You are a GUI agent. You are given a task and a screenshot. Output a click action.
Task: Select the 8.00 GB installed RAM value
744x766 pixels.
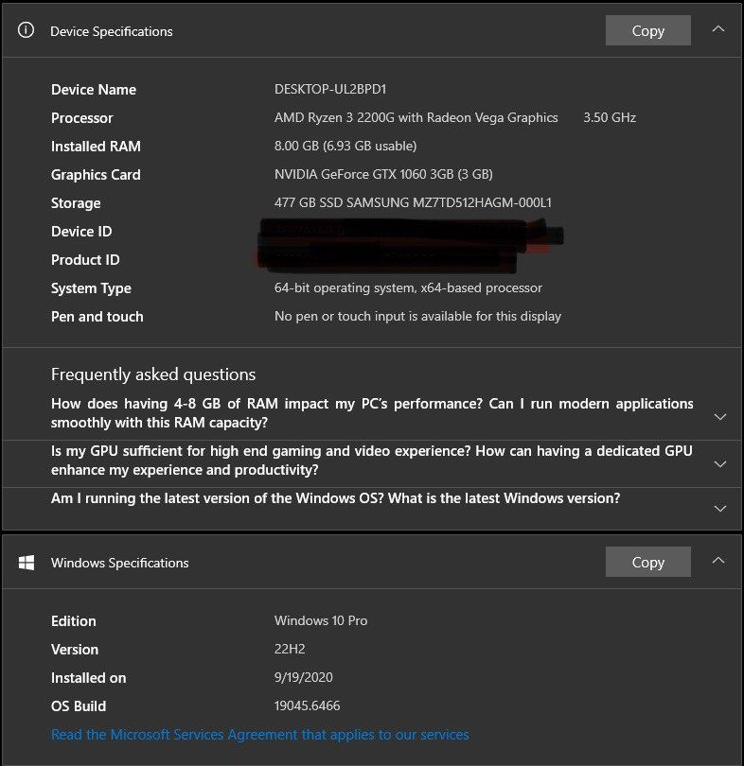(345, 146)
